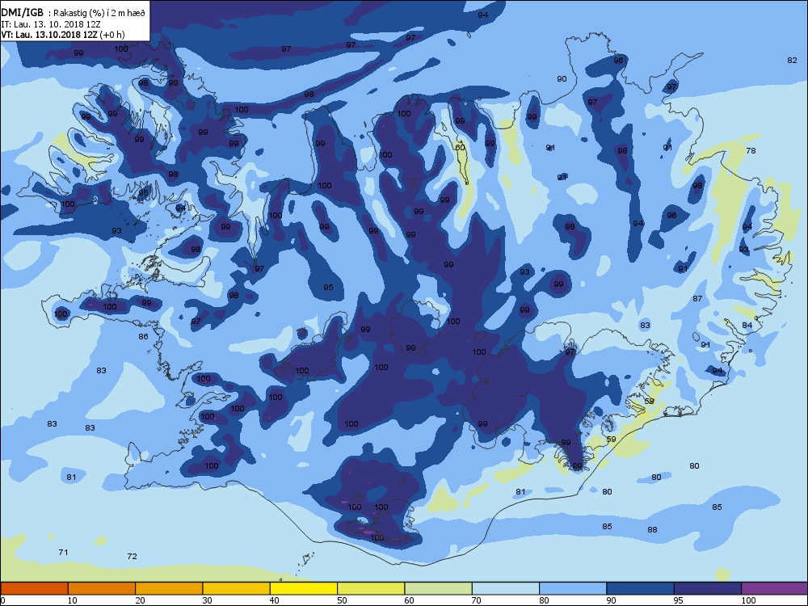Image resolution: width=808 pixels, height=606 pixels.
Task: Click the navy 95–100 legend swatch
Action: click(x=708, y=588)
